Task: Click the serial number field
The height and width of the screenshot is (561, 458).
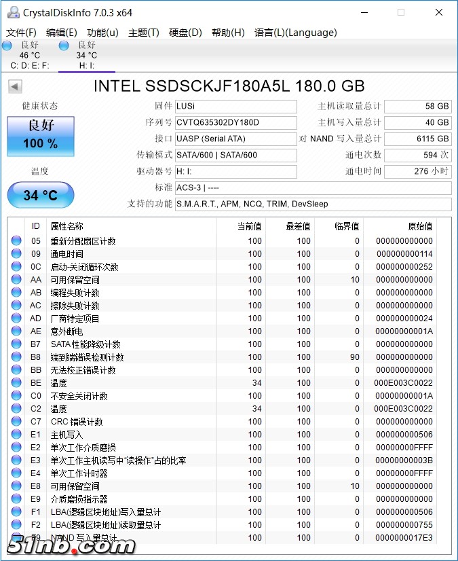Action: (x=235, y=123)
